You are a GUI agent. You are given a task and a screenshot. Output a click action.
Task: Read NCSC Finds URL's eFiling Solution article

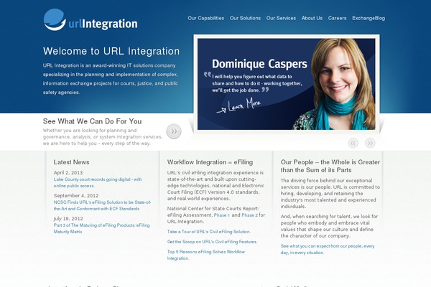click(x=102, y=205)
